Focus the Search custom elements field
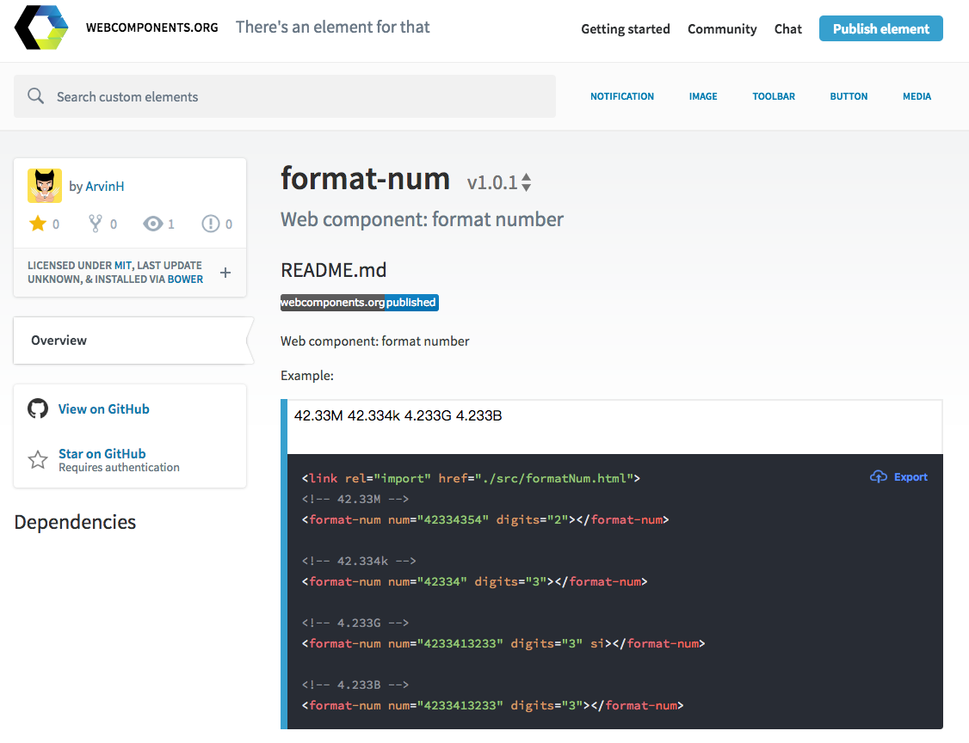 [285, 96]
